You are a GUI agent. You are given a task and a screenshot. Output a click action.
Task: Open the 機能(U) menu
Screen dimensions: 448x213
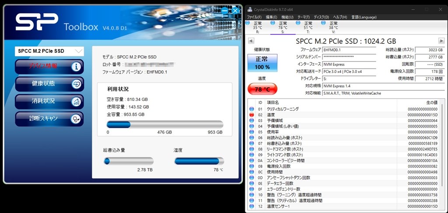click(287, 17)
